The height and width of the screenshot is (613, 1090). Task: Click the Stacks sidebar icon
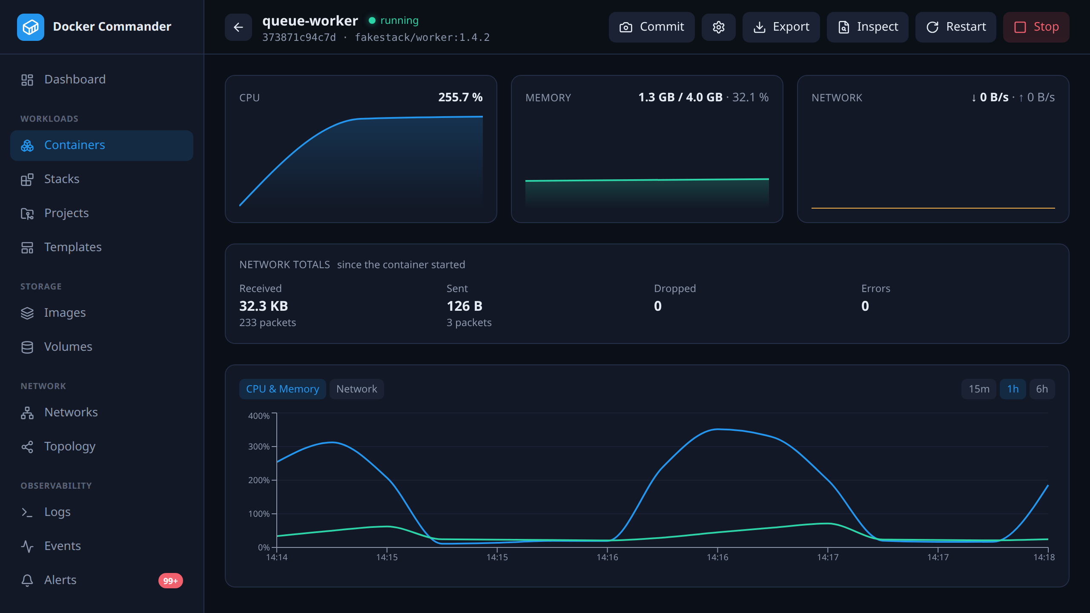pyautogui.click(x=27, y=180)
